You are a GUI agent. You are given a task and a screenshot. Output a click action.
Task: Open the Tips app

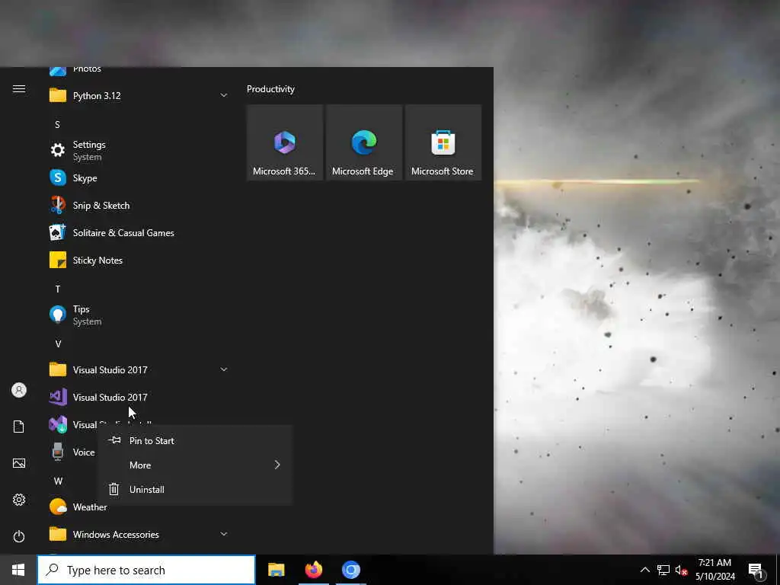pos(139,315)
